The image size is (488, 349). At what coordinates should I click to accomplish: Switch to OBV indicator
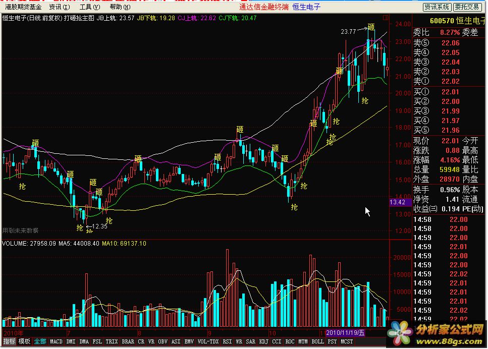pyautogui.click(x=163, y=341)
